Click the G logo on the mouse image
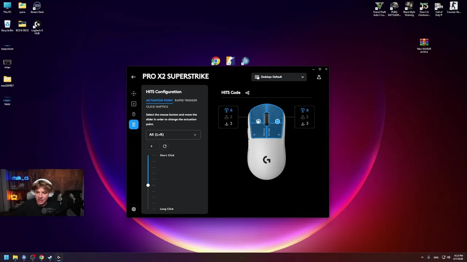 (267, 160)
